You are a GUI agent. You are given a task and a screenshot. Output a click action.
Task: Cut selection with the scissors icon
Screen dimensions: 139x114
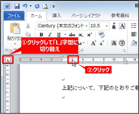(28, 26)
